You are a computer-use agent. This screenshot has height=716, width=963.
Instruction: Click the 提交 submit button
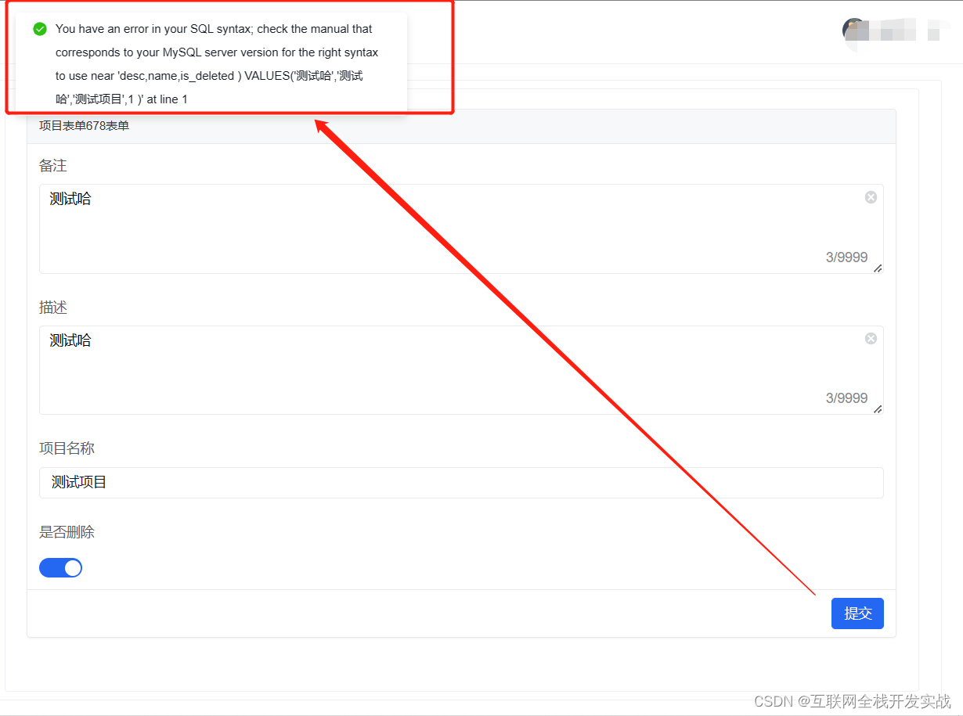(x=857, y=613)
